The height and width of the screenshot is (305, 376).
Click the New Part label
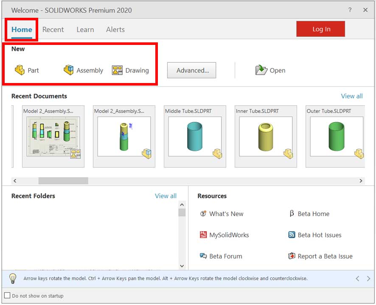click(33, 70)
